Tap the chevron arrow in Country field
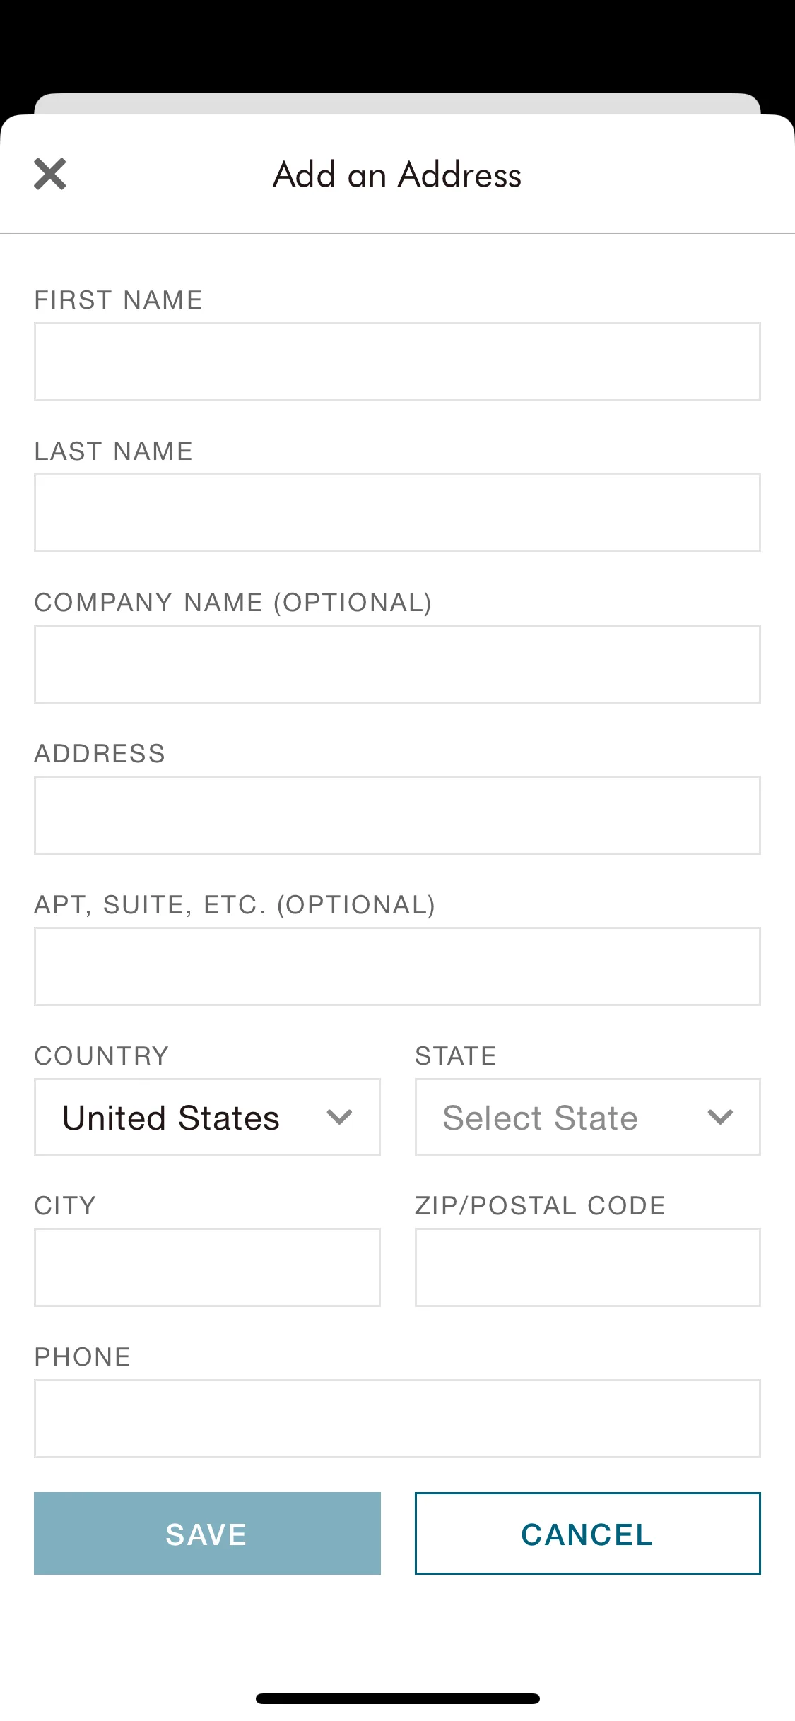The width and height of the screenshot is (795, 1721). 340,1117
